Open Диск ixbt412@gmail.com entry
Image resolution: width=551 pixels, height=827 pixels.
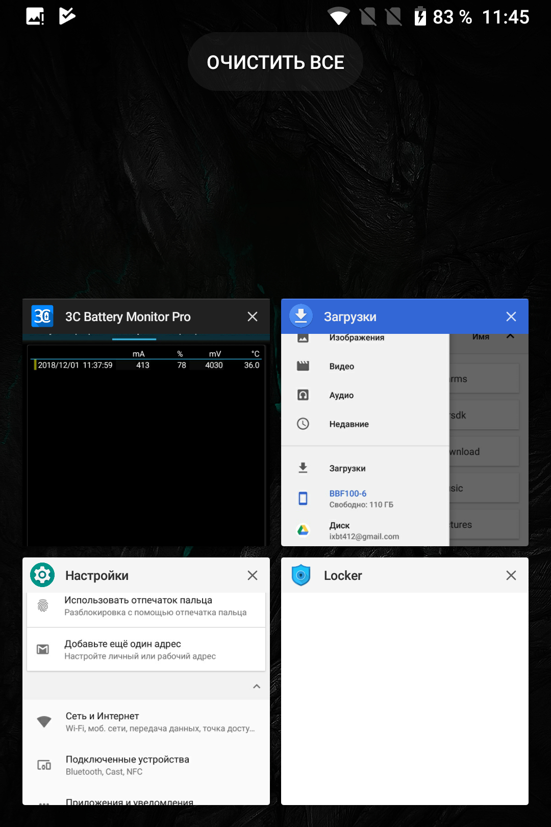pos(365,531)
